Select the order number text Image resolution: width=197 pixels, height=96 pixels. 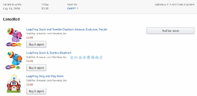175,5
